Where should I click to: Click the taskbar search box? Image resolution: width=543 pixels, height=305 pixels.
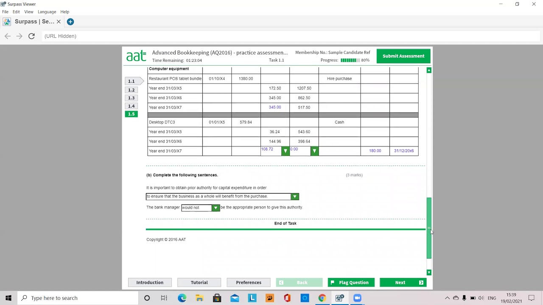tap(78, 298)
